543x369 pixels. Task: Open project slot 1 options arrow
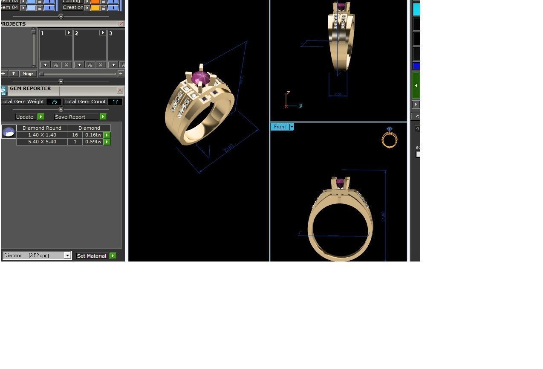pyautogui.click(x=68, y=33)
